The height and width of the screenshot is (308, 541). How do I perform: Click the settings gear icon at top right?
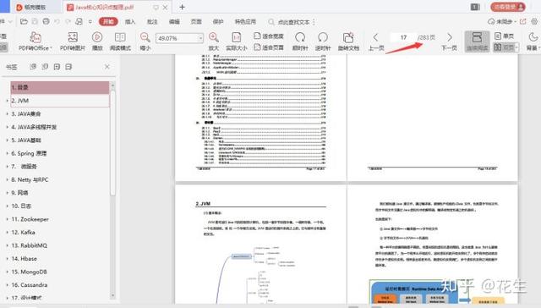point(534,21)
